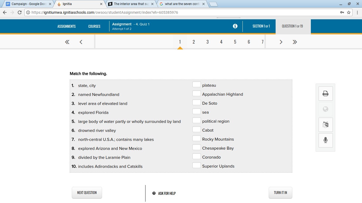
Task: Click the greyed-out globe icon
Action: click(x=325, y=109)
